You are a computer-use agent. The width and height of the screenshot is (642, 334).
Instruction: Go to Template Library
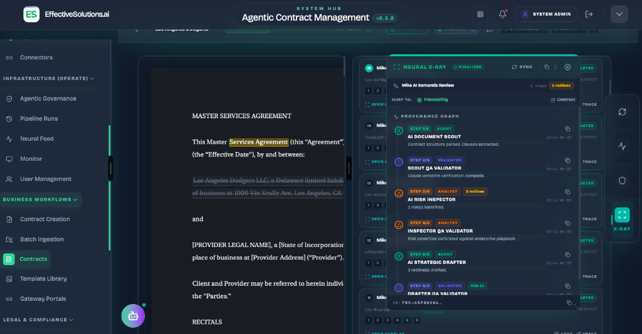coord(43,279)
